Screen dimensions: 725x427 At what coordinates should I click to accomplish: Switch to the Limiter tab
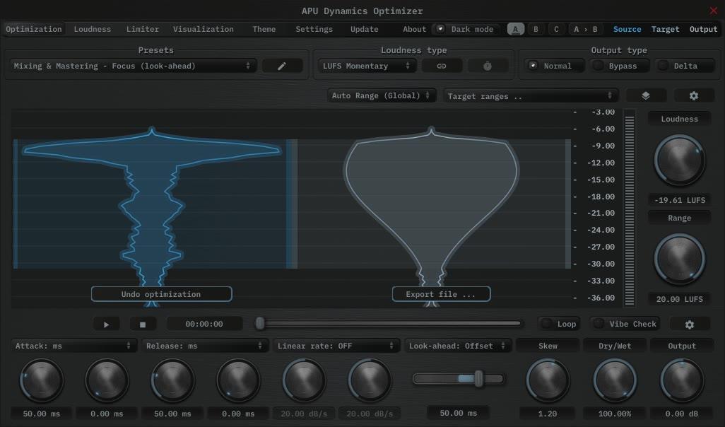point(143,29)
